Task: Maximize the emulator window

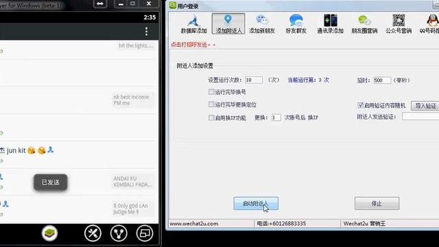Action: tap(132, 3)
